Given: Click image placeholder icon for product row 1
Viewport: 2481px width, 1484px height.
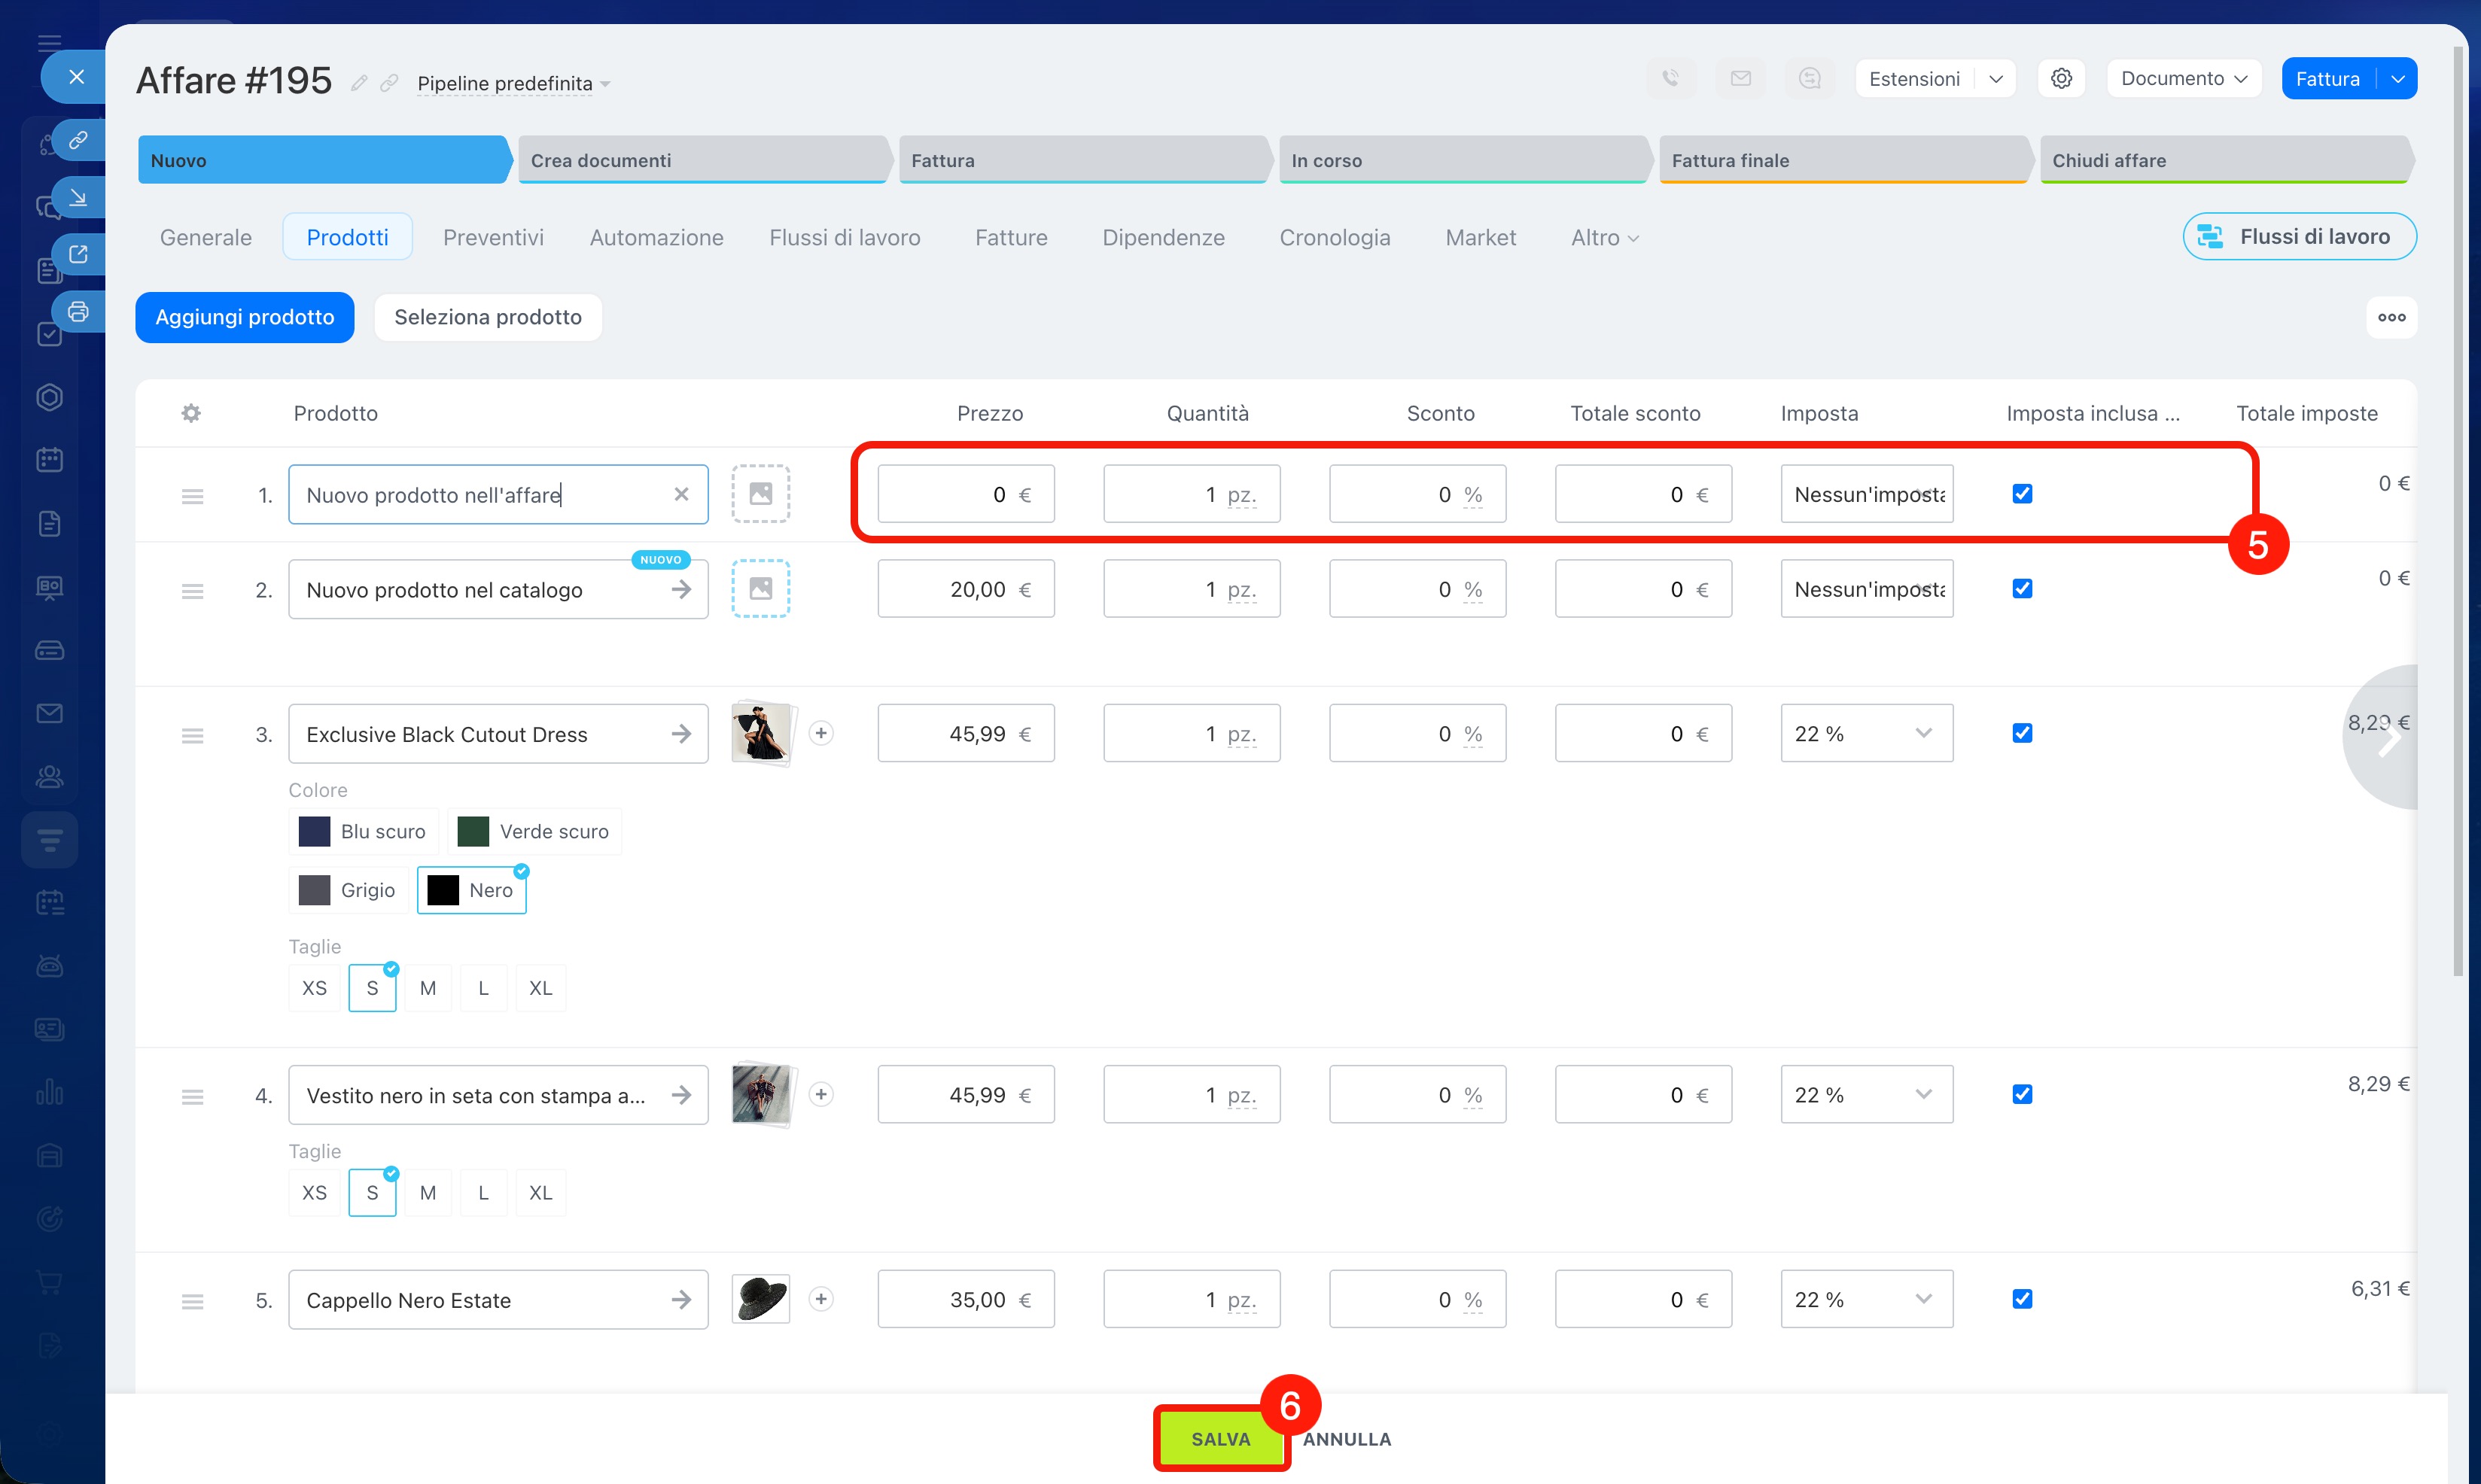Looking at the screenshot, I should (760, 494).
